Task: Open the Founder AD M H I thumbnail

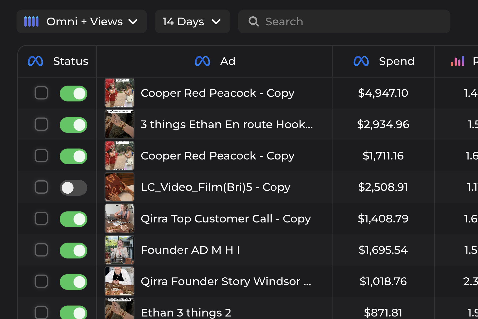Action: point(119,250)
